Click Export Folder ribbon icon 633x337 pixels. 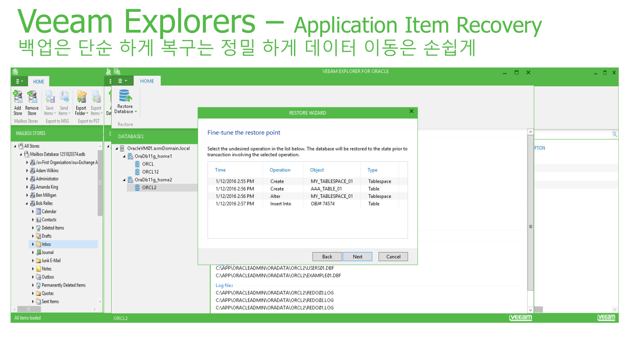[x=81, y=97]
